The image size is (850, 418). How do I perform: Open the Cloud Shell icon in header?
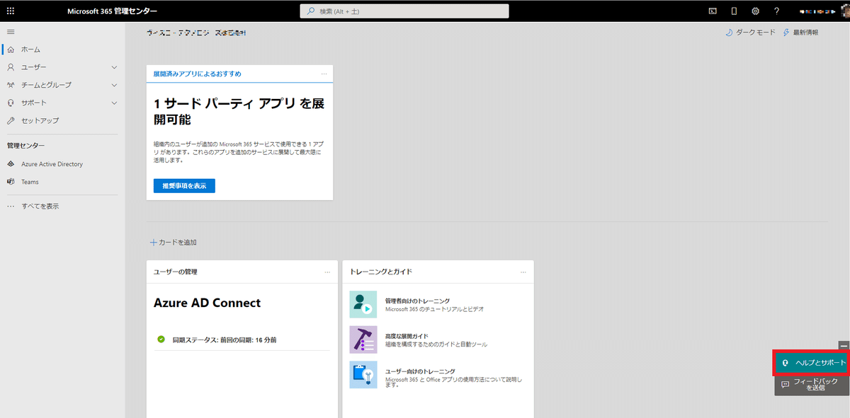(x=713, y=11)
